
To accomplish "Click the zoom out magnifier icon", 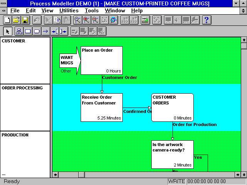I will click(x=95, y=20).
